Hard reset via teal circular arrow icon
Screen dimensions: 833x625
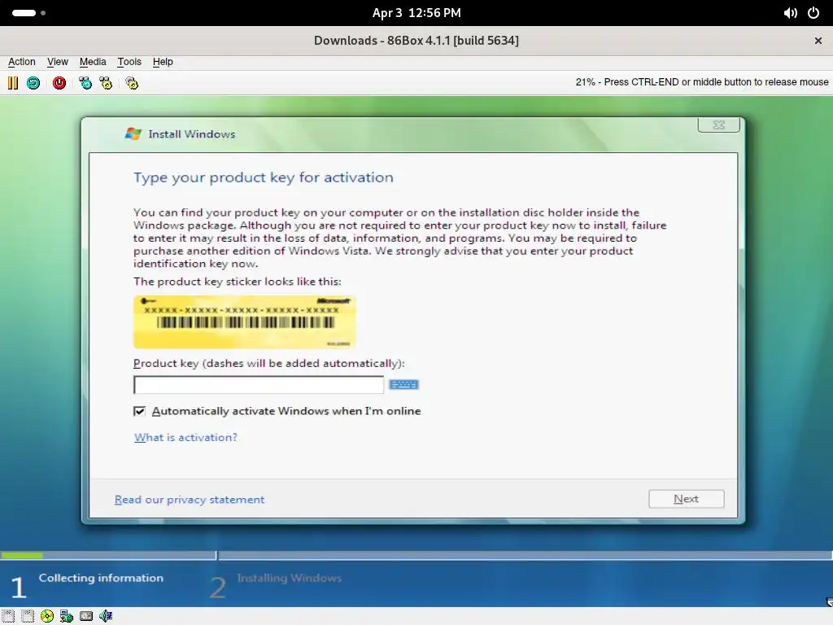[x=33, y=83]
